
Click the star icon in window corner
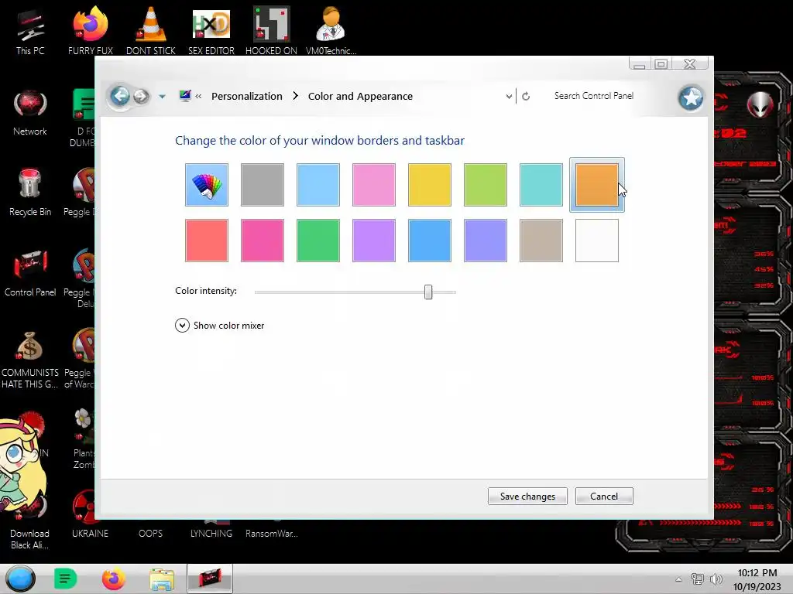click(x=691, y=97)
